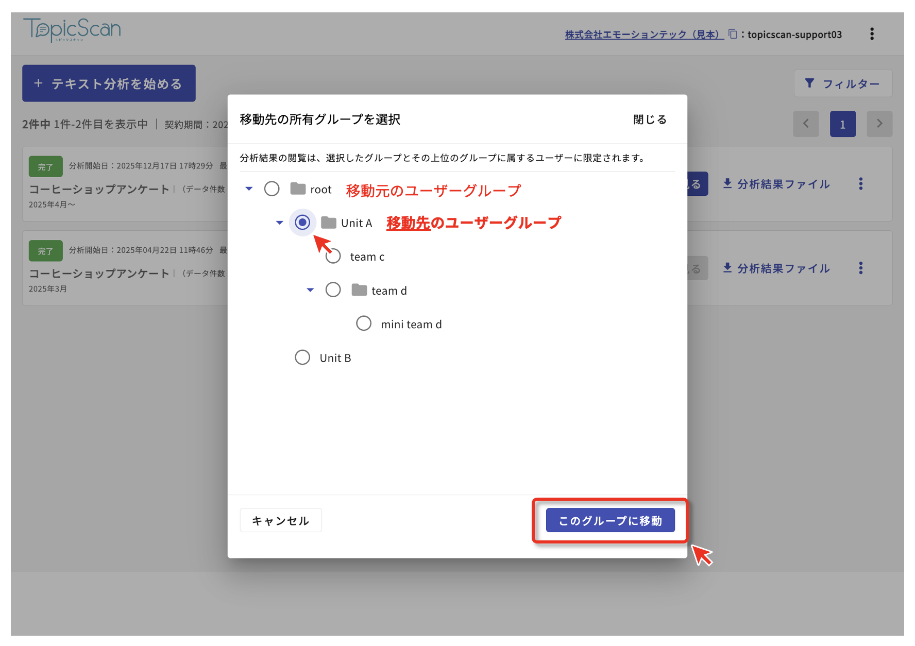Screen dimensions: 915x646
Task: Click the team d folder icon
Action: pos(359,290)
